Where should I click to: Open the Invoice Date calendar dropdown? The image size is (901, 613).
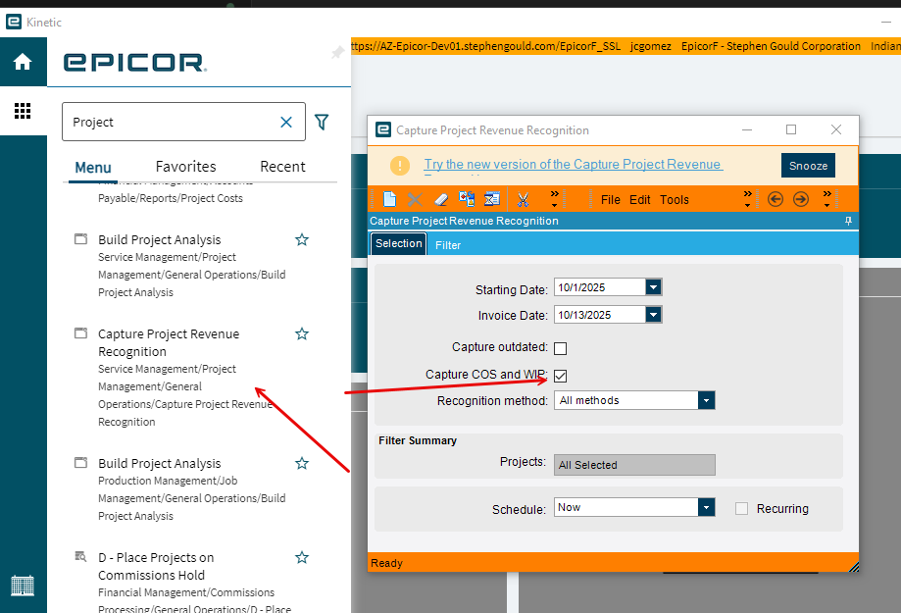(x=653, y=315)
